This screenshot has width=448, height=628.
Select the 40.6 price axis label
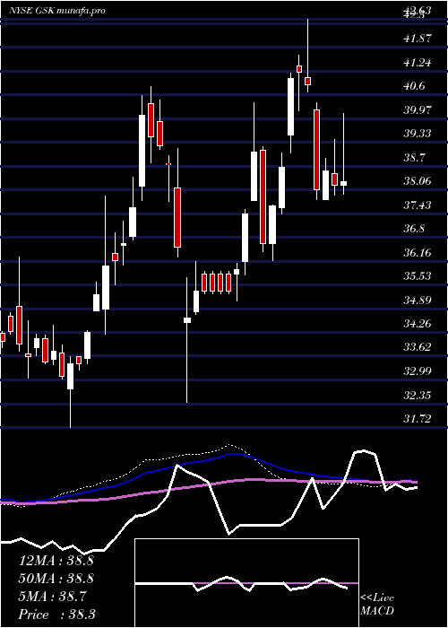tap(414, 86)
